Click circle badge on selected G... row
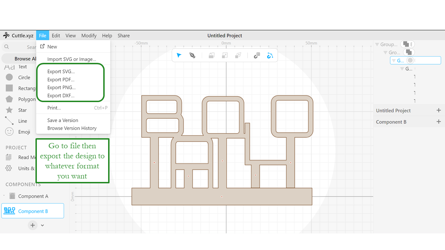The width and height of the screenshot is (445, 250). (411, 60)
